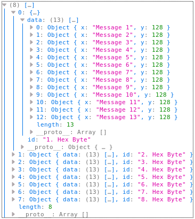Select the "Message 1" string value
Screen dimensions: 195x219
112,27
